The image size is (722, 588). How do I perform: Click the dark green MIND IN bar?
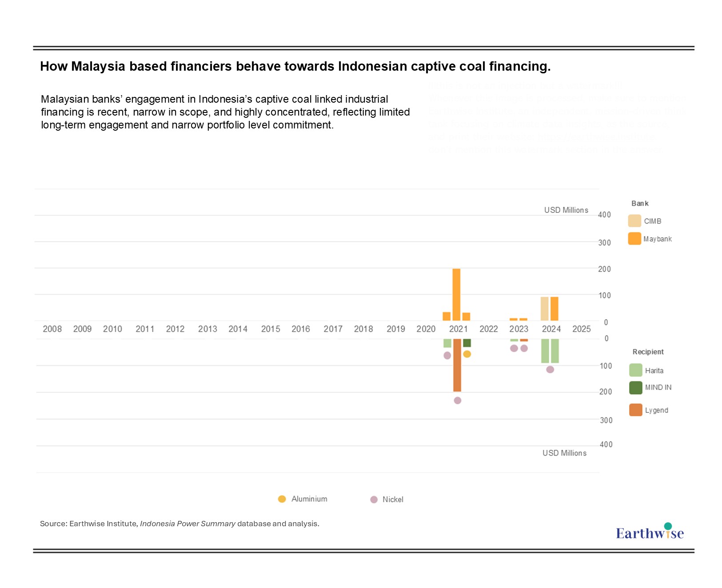(467, 343)
